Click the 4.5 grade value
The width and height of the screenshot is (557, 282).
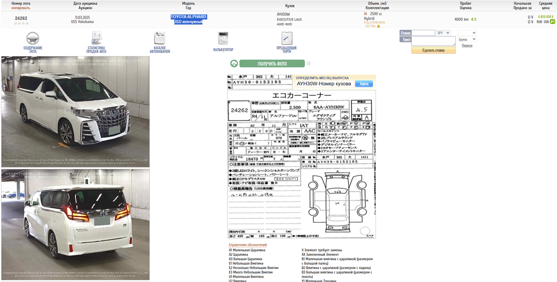[x=474, y=19]
